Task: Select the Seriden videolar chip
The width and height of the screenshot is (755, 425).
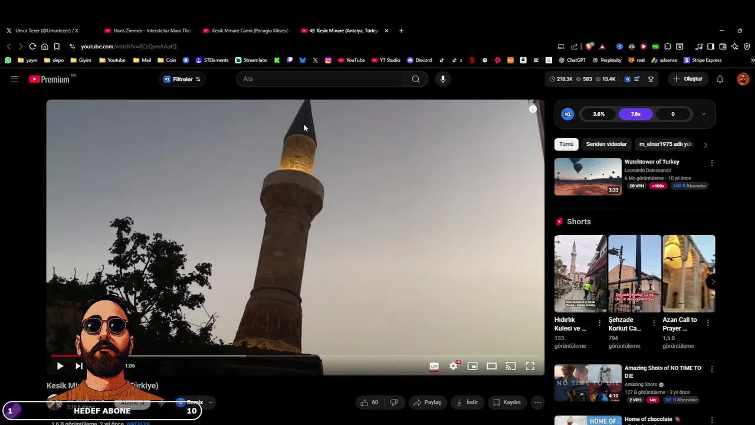Action: (x=606, y=144)
